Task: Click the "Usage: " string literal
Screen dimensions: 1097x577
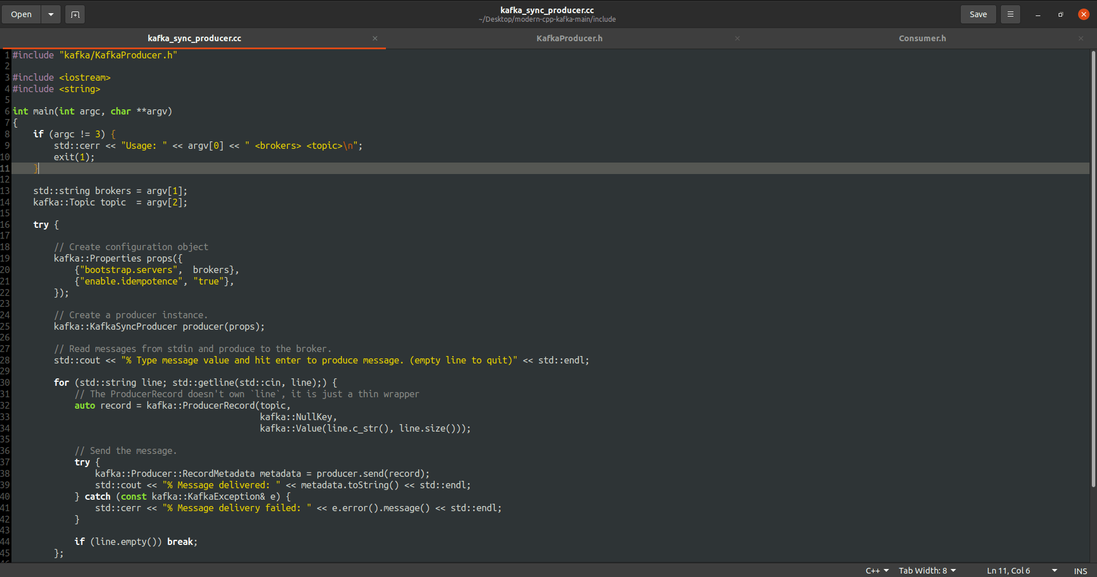Action: pos(144,145)
